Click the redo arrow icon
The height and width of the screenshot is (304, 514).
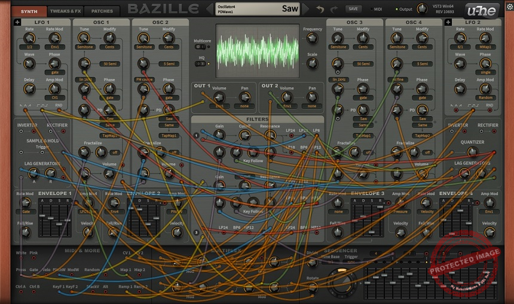pyautogui.click(x=334, y=9)
